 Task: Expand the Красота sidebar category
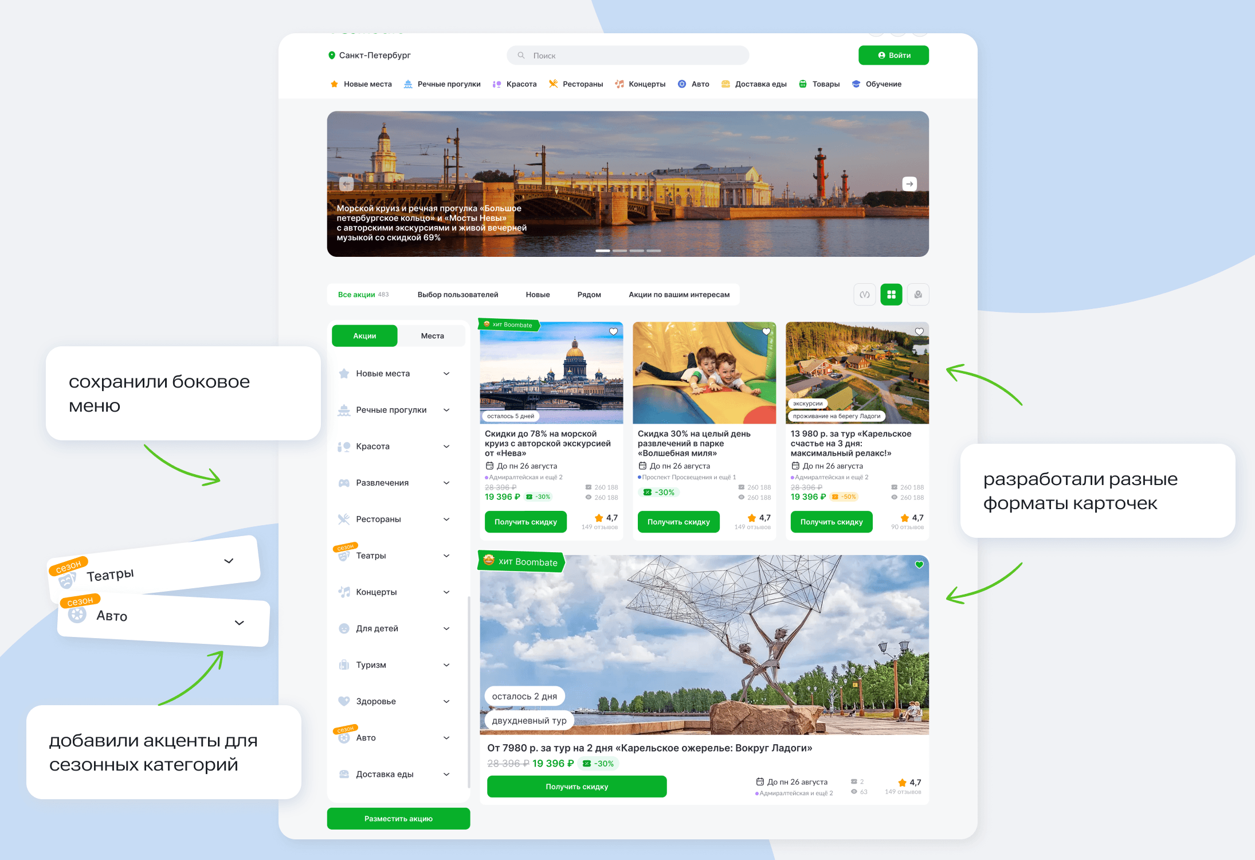tap(446, 447)
